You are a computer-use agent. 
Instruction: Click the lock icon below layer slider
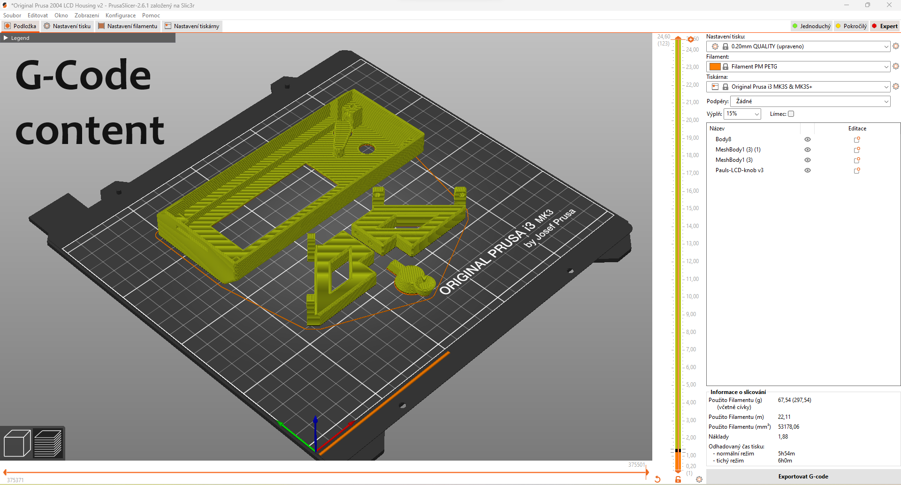[x=678, y=479]
